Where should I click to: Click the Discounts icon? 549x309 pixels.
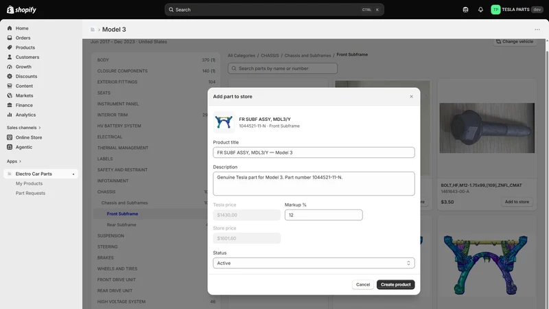click(10, 76)
